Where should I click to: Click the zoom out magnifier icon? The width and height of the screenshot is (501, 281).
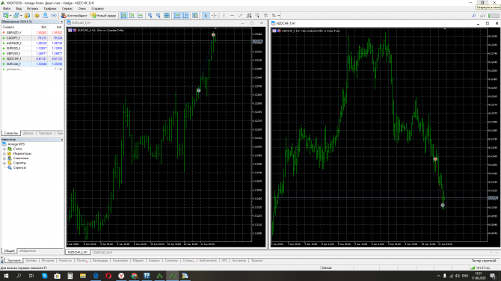159,16
